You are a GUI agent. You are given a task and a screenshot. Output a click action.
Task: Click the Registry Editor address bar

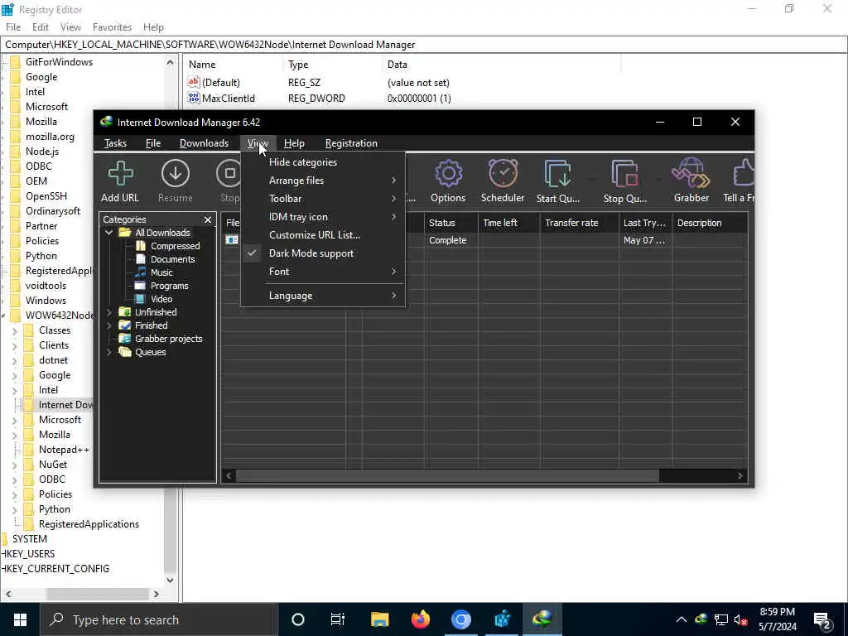pyautogui.click(x=424, y=45)
